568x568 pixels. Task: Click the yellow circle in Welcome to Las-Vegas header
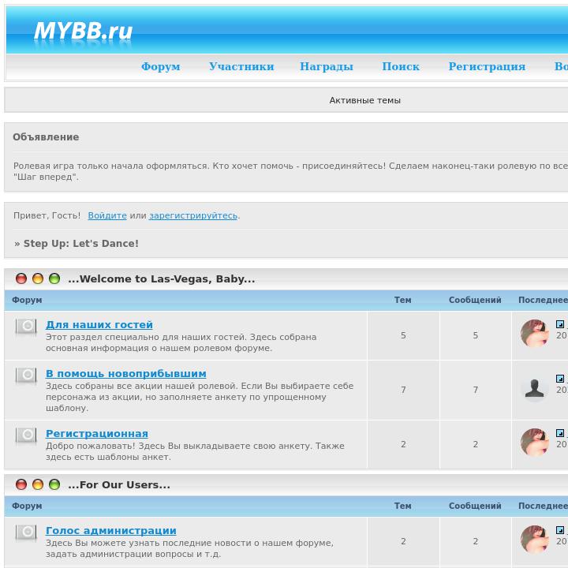click(x=38, y=278)
